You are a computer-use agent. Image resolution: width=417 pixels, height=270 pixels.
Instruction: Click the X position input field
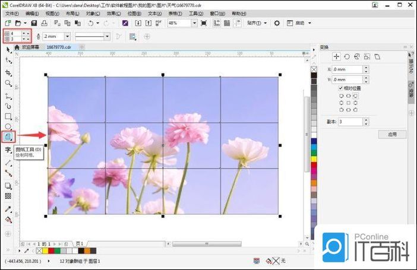click(x=347, y=69)
